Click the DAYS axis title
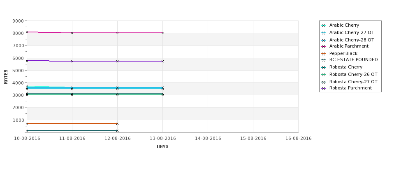The image size is (401, 176). click(x=162, y=146)
